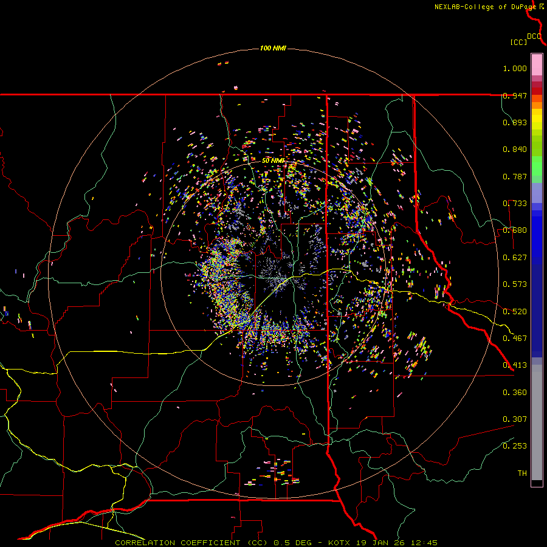Image resolution: width=547 pixels, height=547 pixels.
Task: Click the 0.733 color scale value
Action: tap(515, 204)
